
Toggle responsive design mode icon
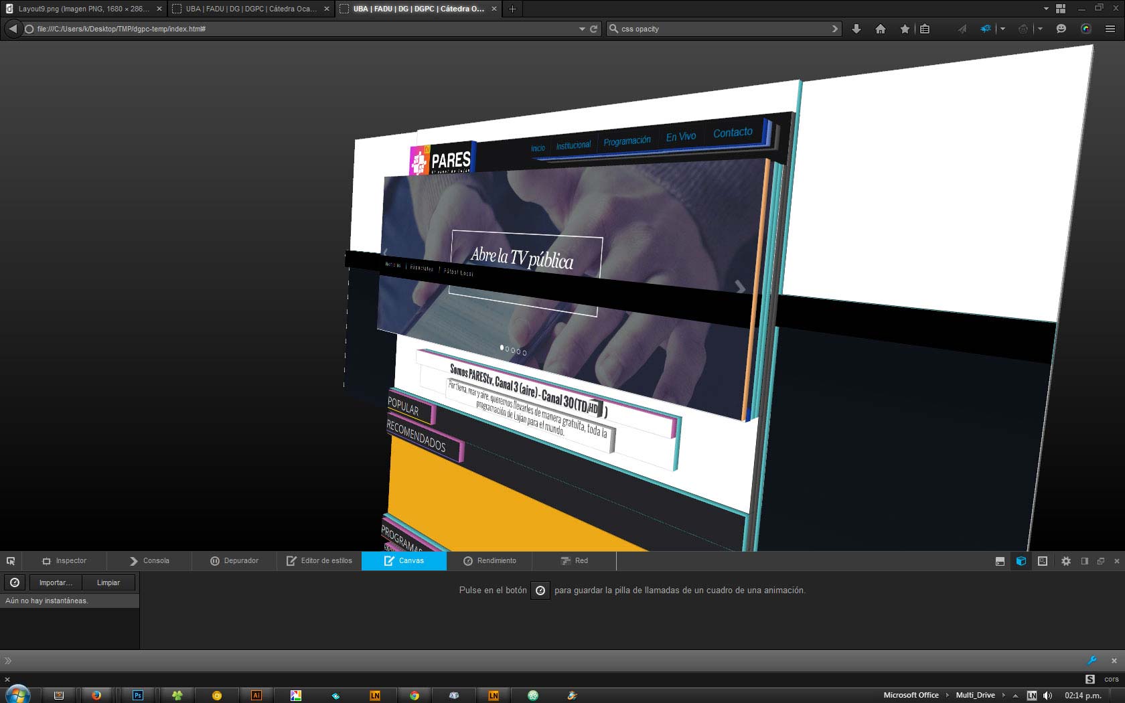coord(1043,561)
